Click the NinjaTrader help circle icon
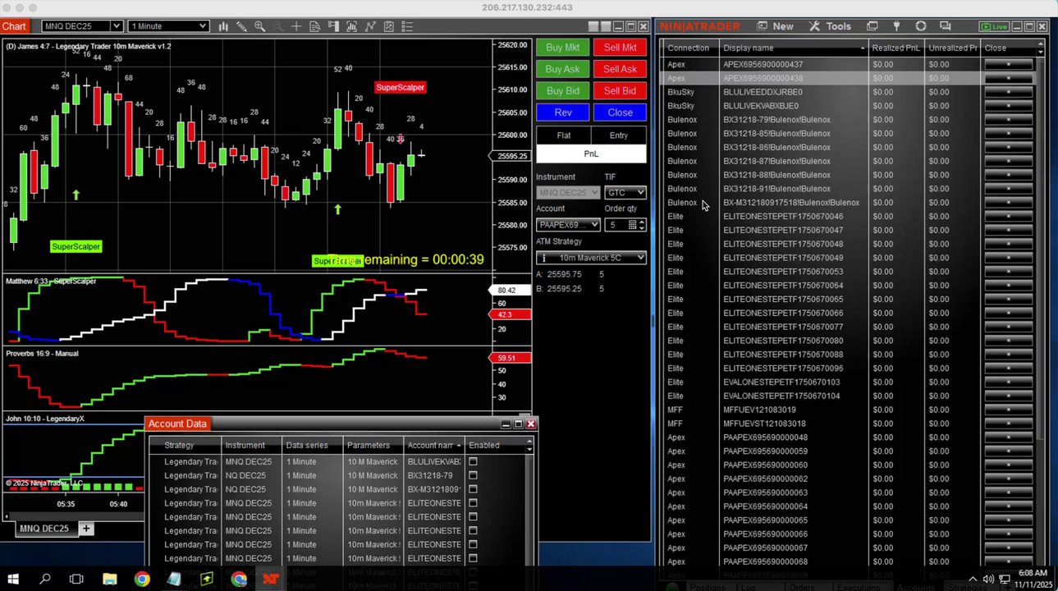 [921, 26]
